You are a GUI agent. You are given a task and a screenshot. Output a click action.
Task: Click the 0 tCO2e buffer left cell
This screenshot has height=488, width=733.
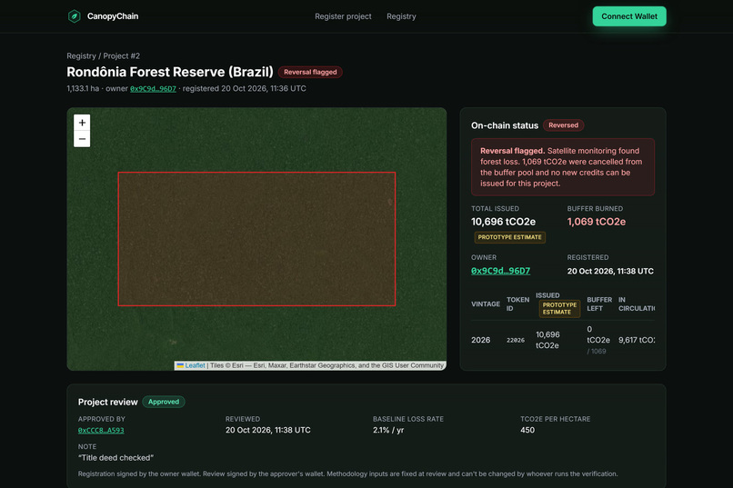click(598, 340)
